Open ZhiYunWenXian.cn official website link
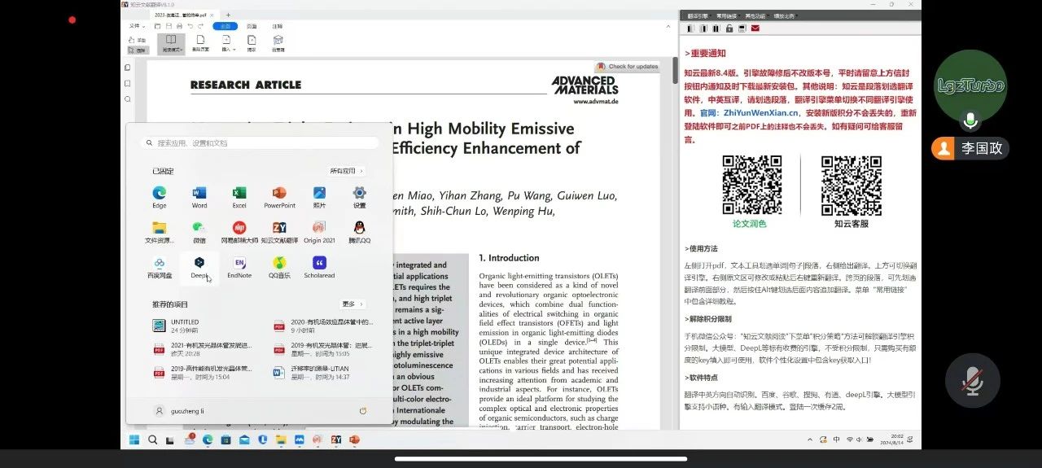The image size is (1042, 468). [760, 113]
